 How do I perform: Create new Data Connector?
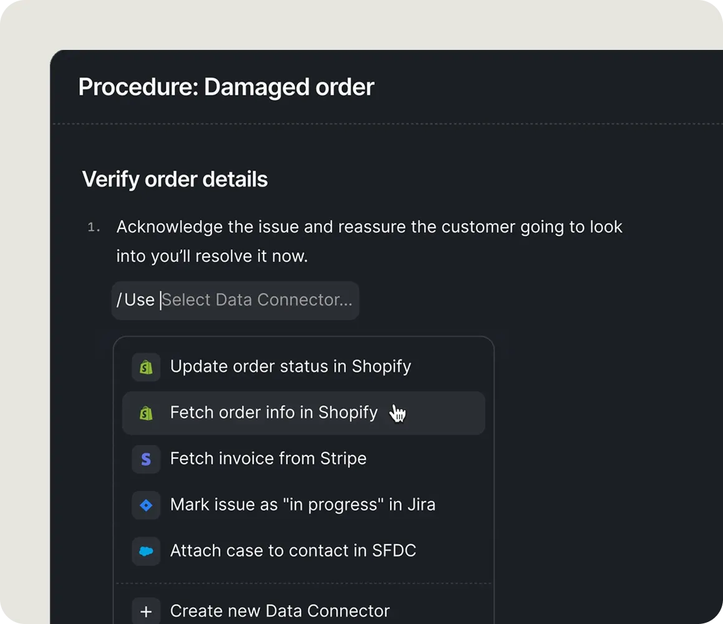coord(280,611)
